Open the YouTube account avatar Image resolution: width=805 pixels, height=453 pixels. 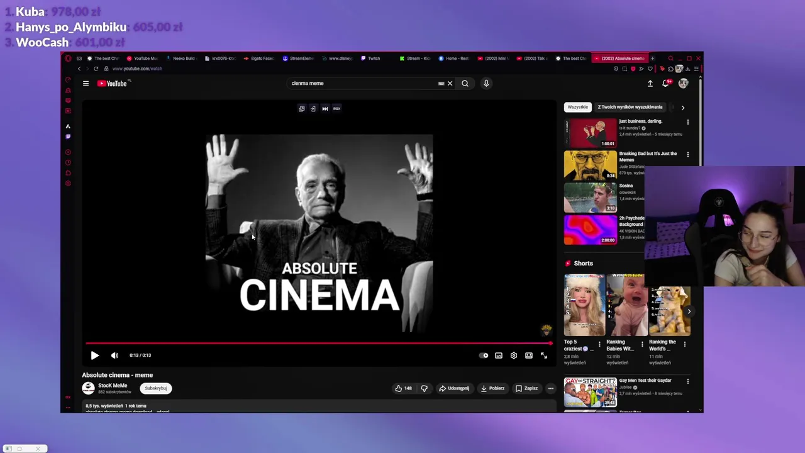tap(683, 83)
